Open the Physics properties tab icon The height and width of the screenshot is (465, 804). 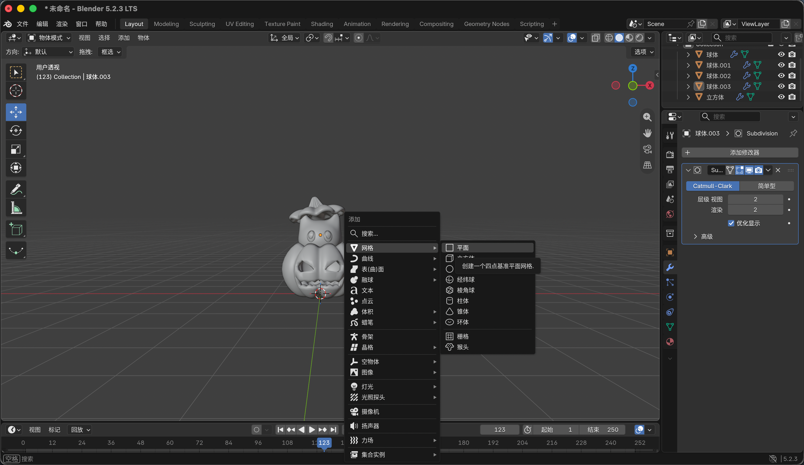(x=670, y=297)
